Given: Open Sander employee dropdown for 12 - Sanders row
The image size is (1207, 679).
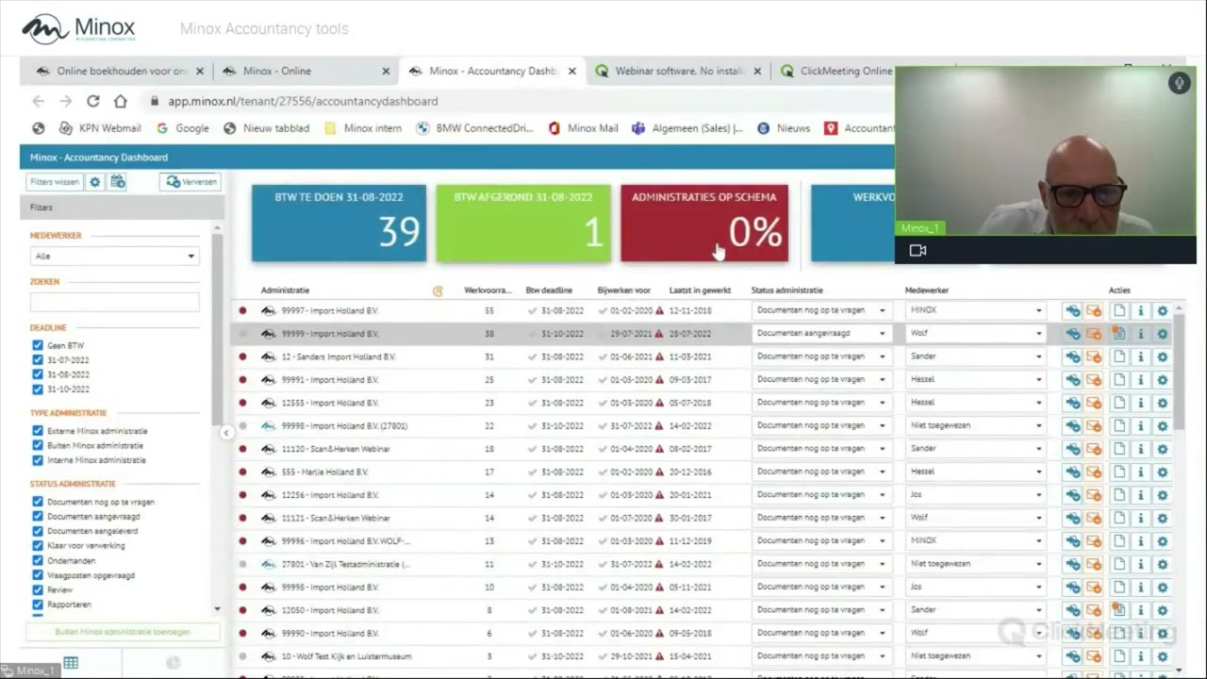Looking at the screenshot, I should tap(976, 356).
